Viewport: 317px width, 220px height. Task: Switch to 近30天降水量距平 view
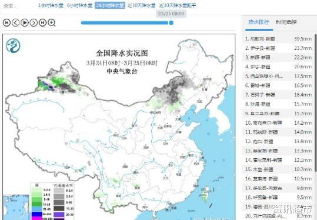coord(178,5)
